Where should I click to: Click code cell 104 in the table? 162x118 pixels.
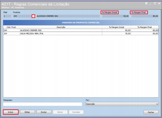(x=12, y=34)
